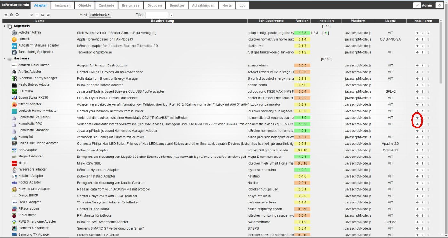Install the Amazon Dash-Button adapter via plus icon
The image size is (448, 238).
[x=417, y=65]
